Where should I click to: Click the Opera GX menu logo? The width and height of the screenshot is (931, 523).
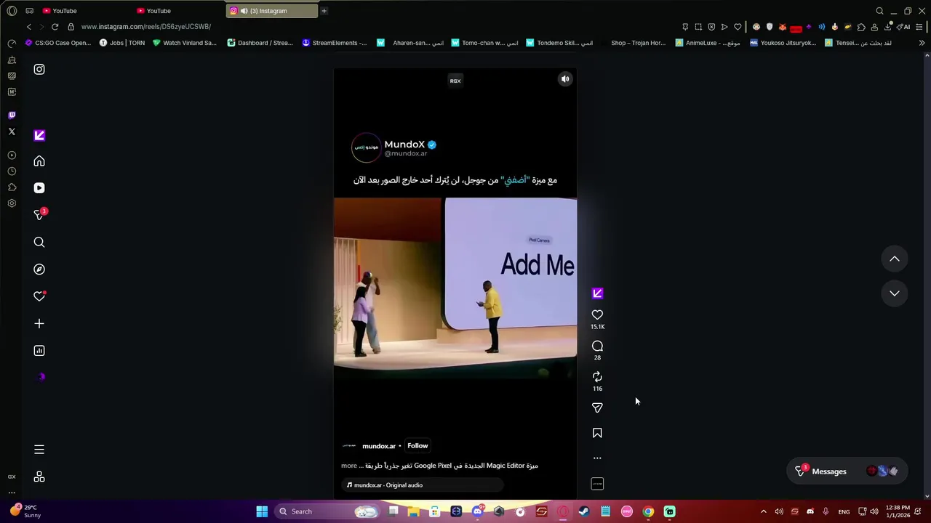pyautogui.click(x=12, y=11)
